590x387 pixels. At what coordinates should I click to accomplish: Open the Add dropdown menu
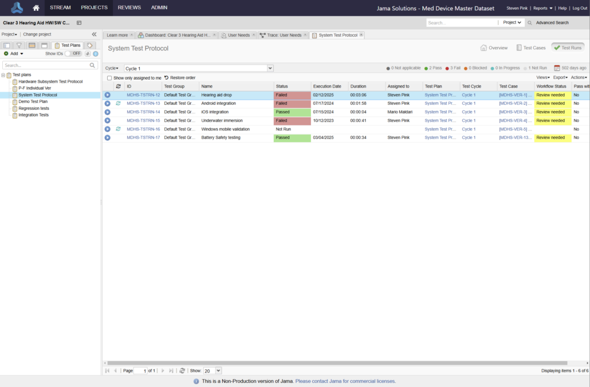(14, 54)
